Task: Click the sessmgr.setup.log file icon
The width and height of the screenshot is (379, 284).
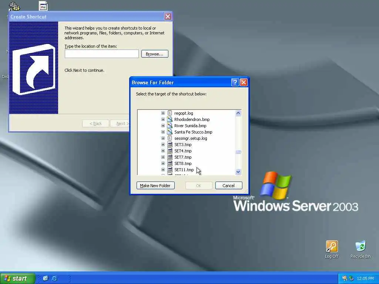Action: [170, 138]
